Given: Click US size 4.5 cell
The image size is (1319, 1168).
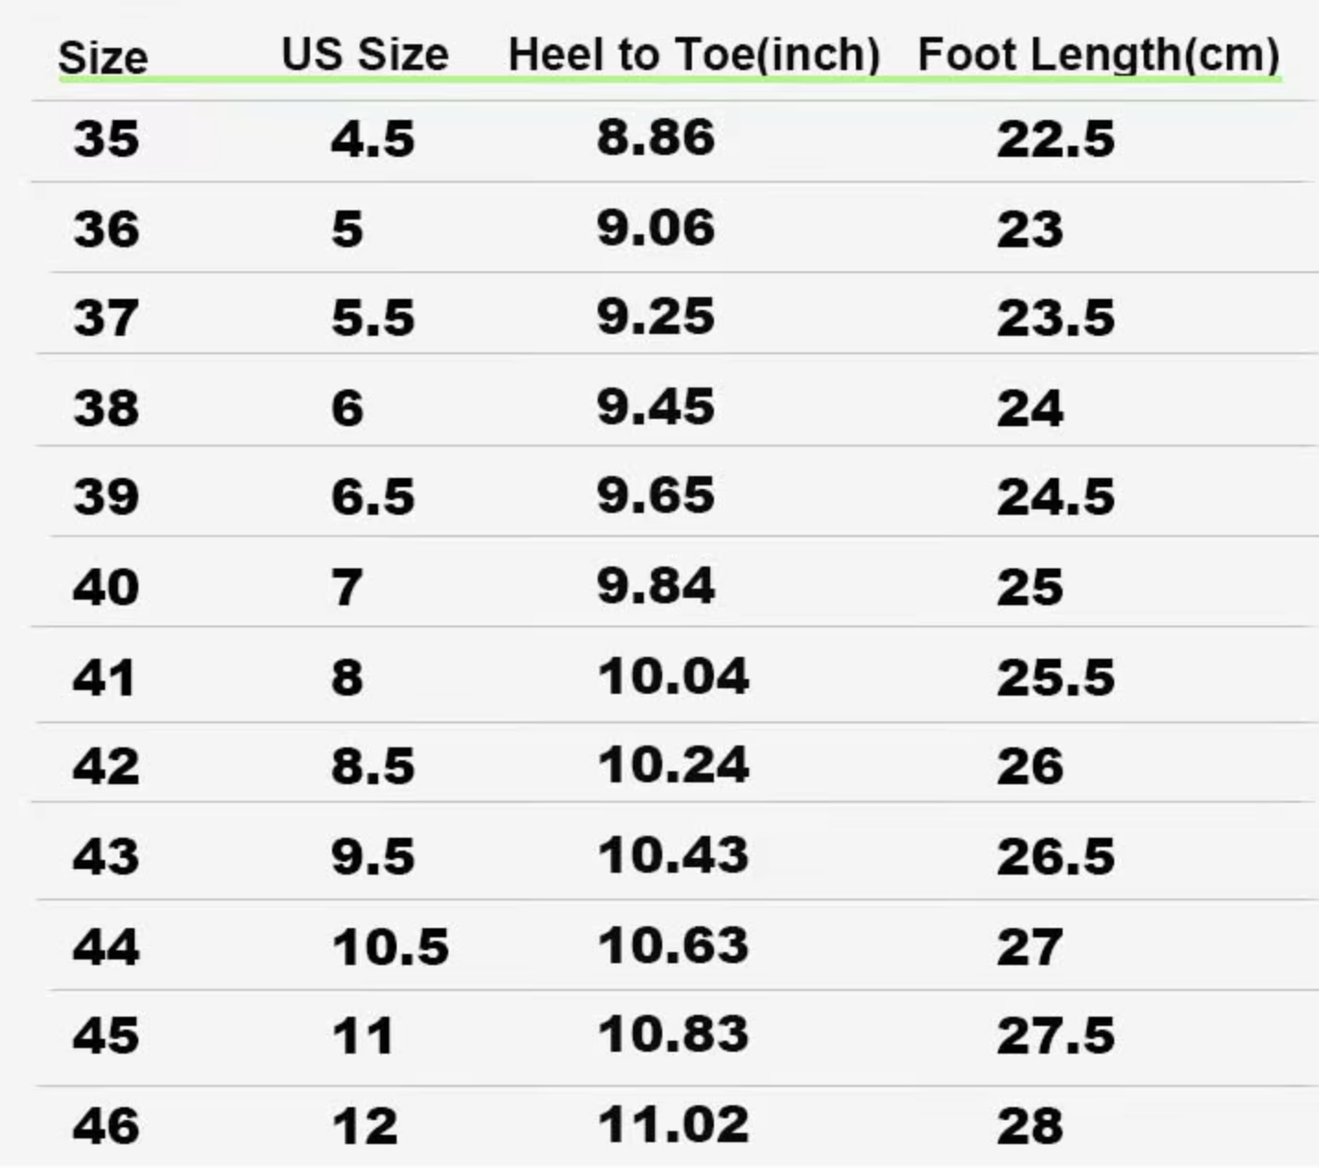Looking at the screenshot, I should pyautogui.click(x=373, y=139).
